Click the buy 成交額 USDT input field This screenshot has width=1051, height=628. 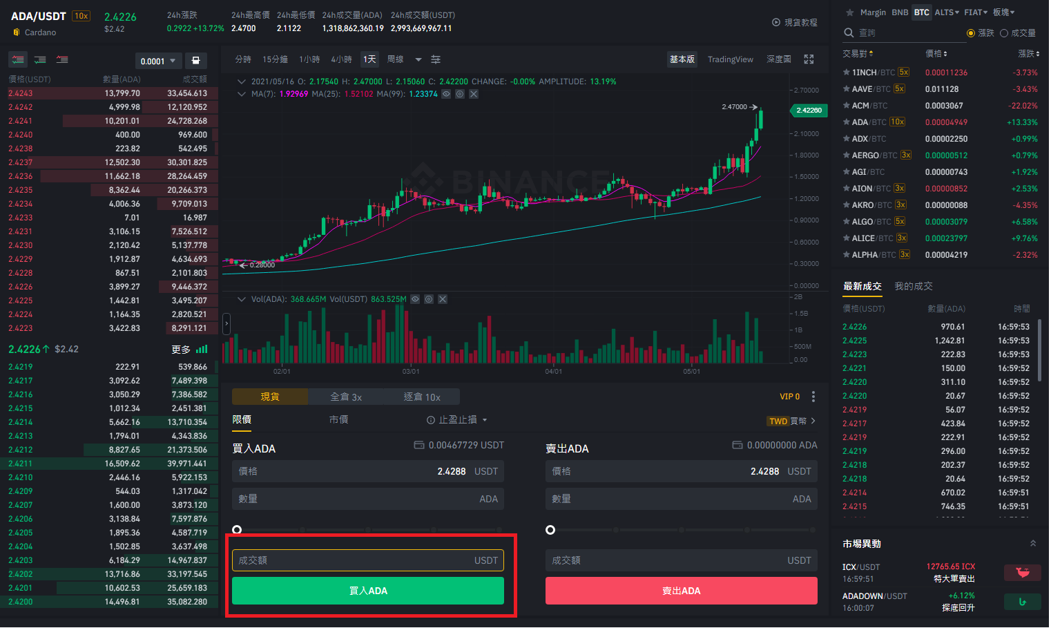(x=368, y=560)
